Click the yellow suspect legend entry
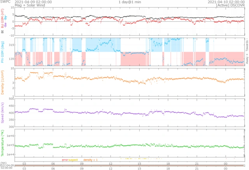249x170 pixels. tap(73, 160)
